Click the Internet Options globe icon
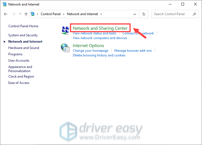 coord(65,48)
